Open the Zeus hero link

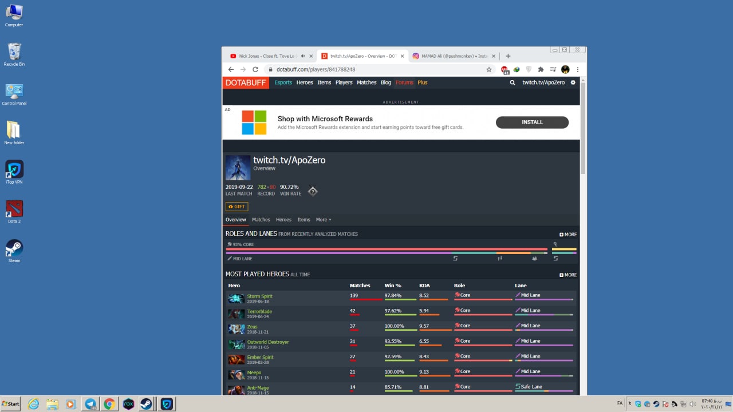(x=252, y=327)
